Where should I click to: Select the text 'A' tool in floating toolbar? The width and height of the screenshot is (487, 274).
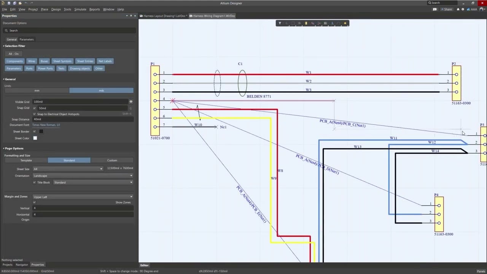[332, 23]
